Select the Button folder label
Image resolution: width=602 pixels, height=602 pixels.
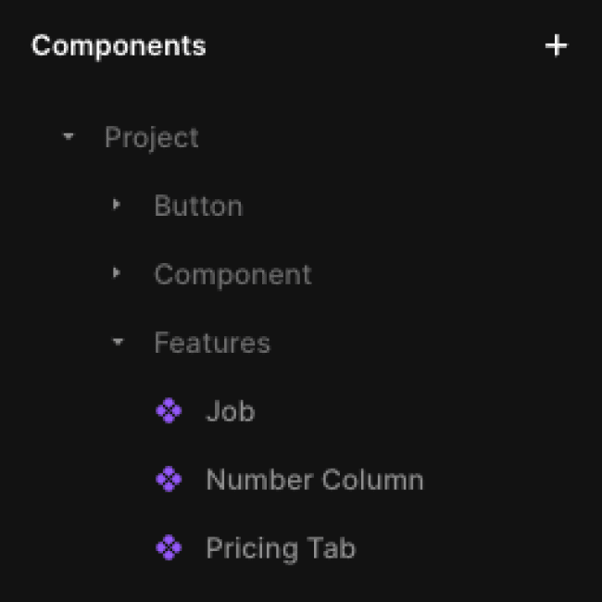coord(198,206)
